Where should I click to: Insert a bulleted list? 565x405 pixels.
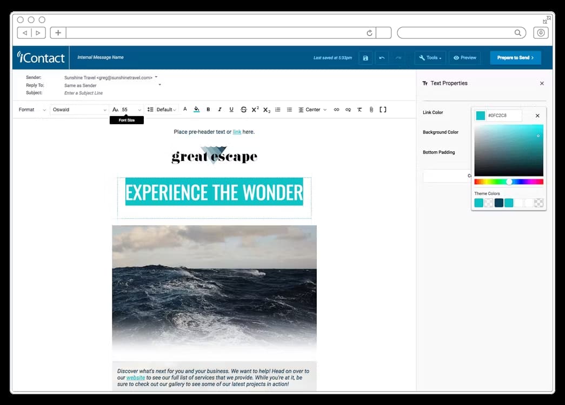pos(289,110)
